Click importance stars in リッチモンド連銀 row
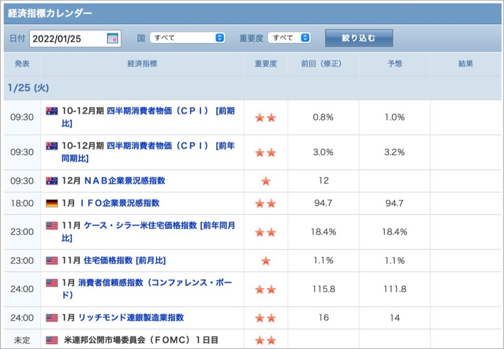This screenshot has height=349, width=504. (265, 318)
